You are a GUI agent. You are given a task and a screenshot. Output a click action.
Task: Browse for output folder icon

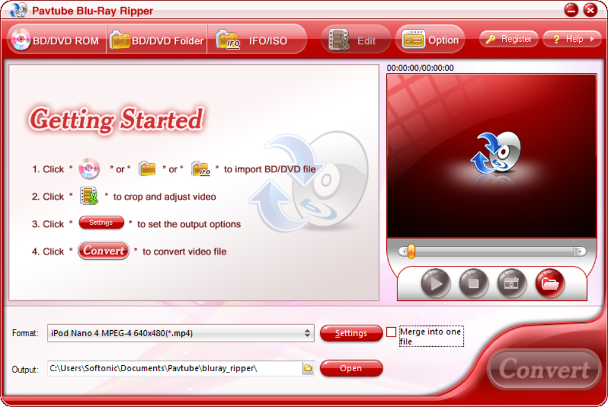(308, 368)
